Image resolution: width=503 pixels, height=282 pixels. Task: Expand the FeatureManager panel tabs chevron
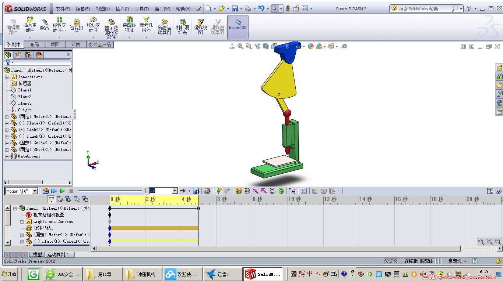[x=68, y=55]
